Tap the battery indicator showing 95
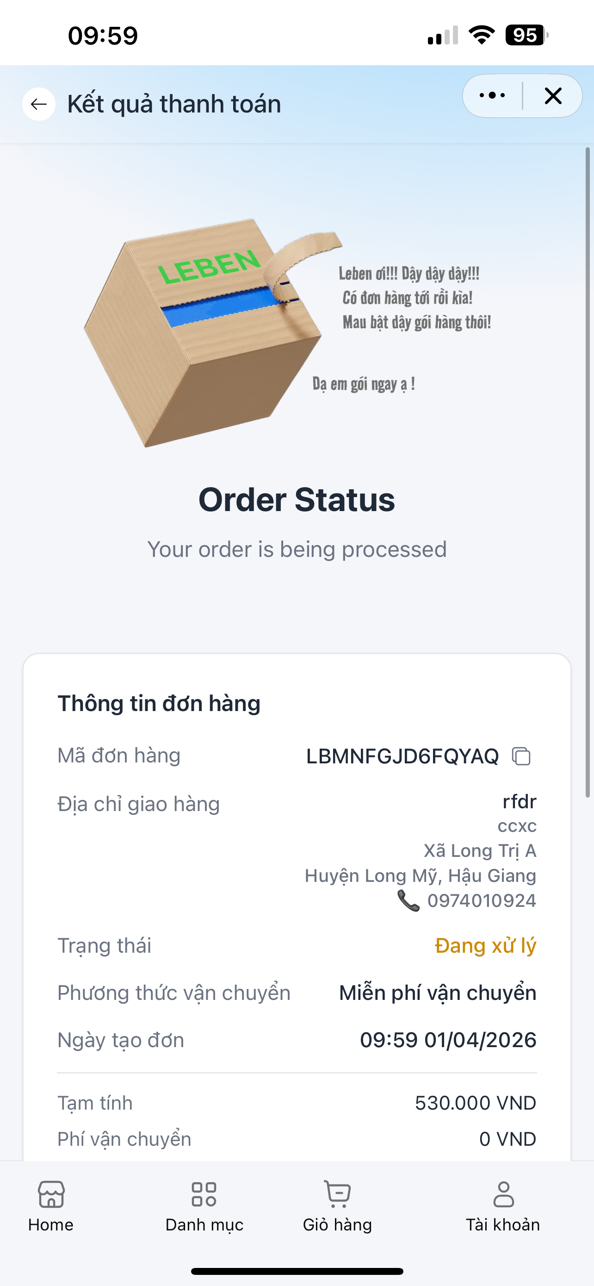This screenshot has height=1286, width=594. pyautogui.click(x=526, y=36)
